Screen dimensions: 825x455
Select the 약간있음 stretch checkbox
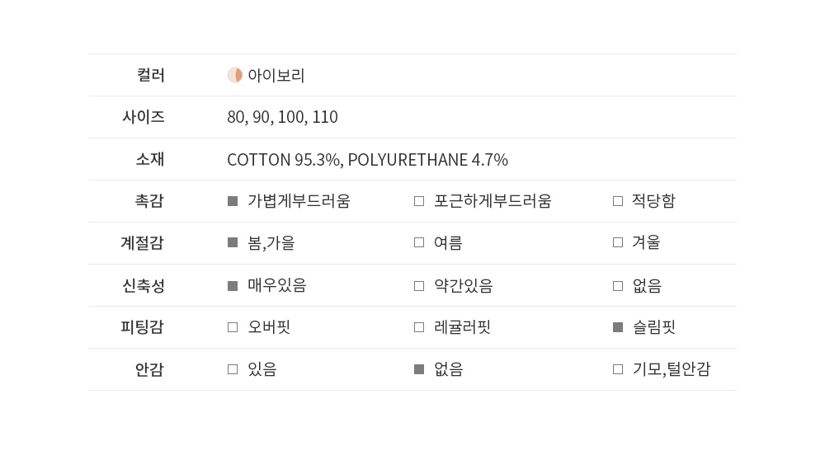(x=419, y=286)
